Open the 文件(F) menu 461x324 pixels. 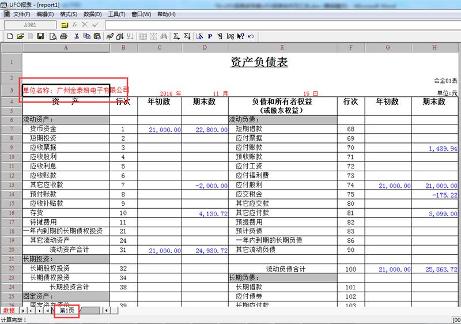point(21,14)
